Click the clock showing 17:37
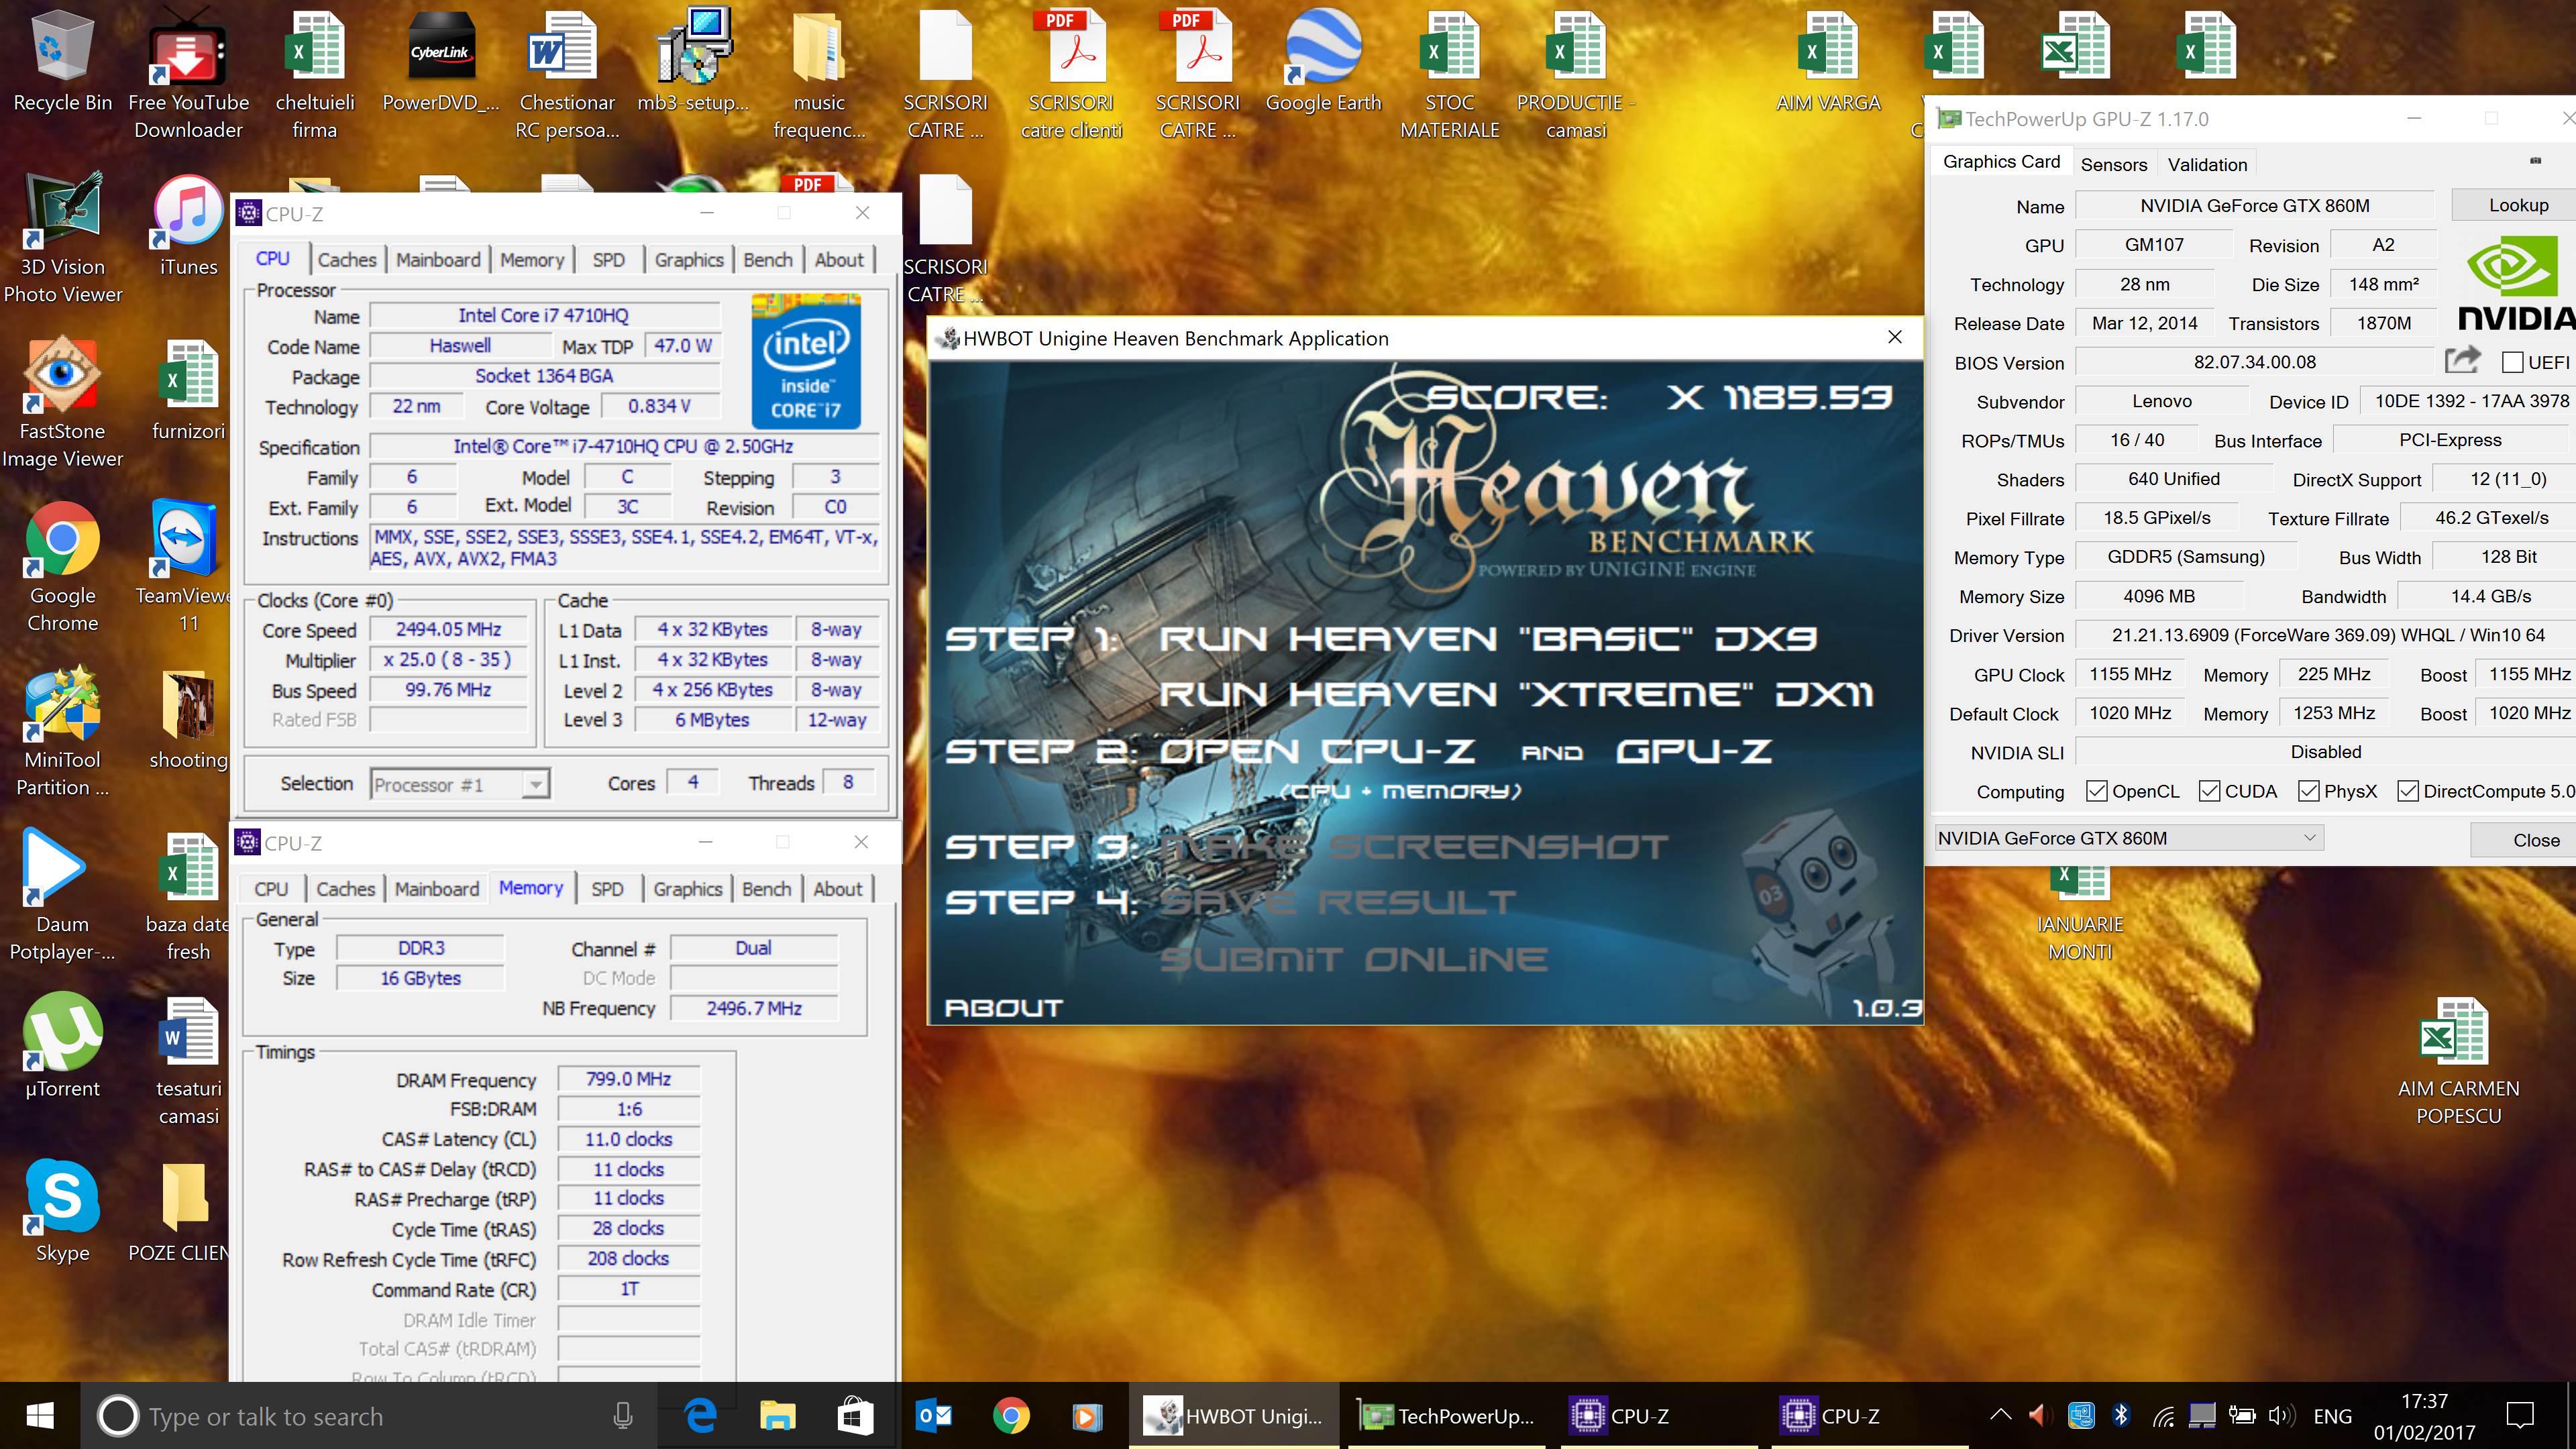 tap(2424, 1402)
